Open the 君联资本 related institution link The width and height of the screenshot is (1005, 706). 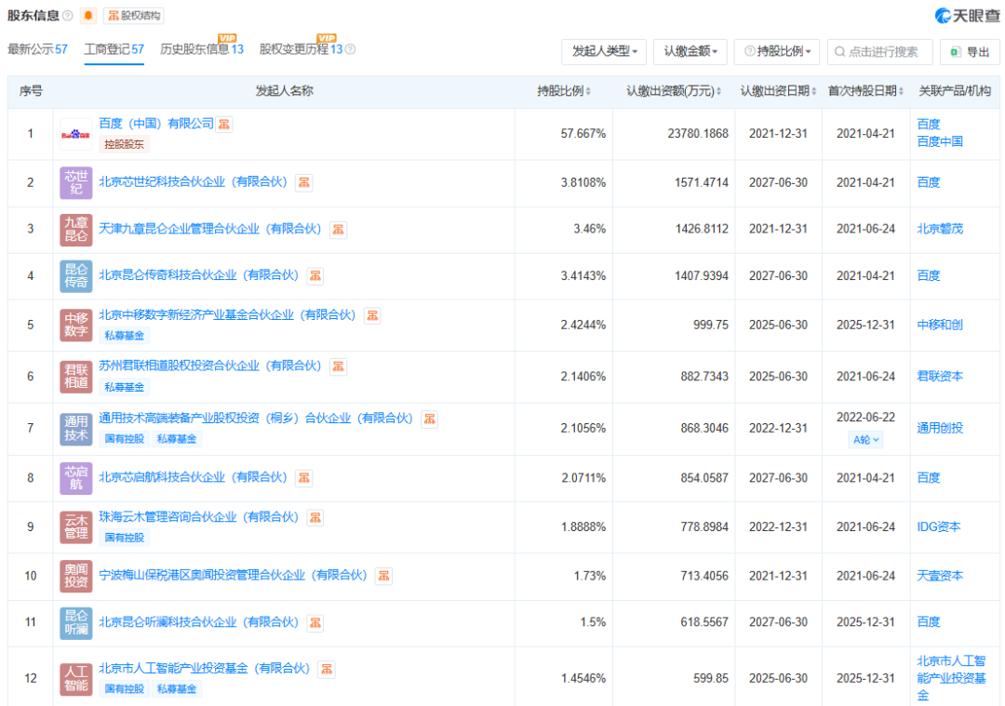tap(940, 376)
